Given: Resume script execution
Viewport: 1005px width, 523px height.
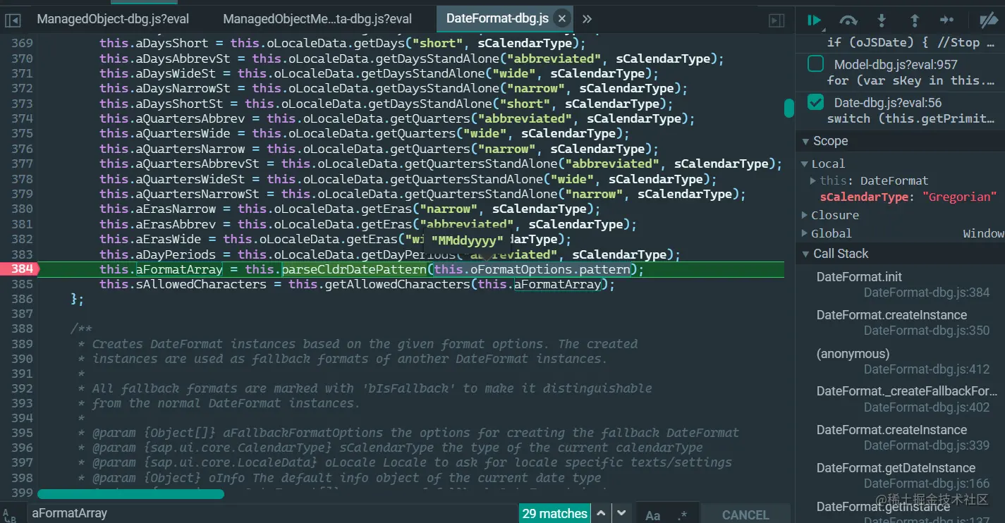Looking at the screenshot, I should click(x=815, y=20).
